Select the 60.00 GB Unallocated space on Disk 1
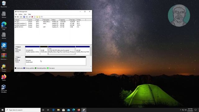 pyautogui.click(x=55, y=61)
